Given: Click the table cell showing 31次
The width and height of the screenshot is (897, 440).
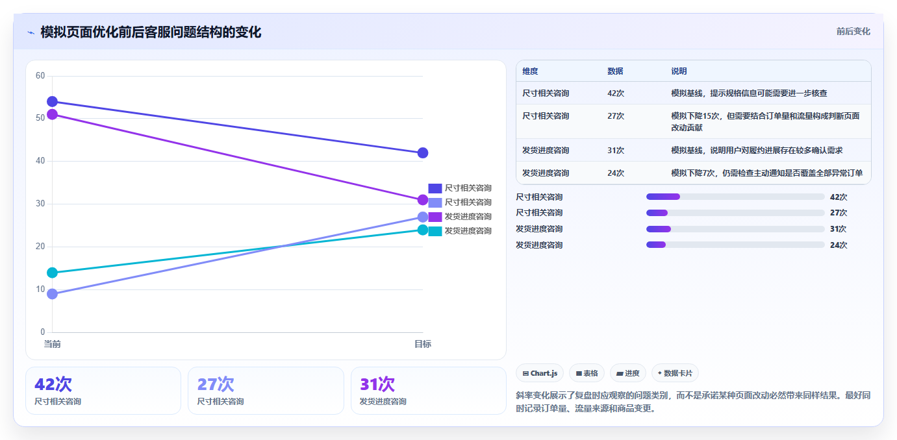Looking at the screenshot, I should 616,151.
